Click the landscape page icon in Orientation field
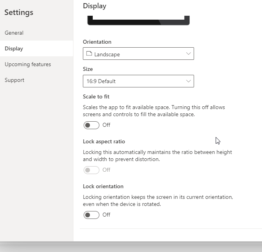Image resolution: width=262 pixels, height=252 pixels. [x=89, y=54]
